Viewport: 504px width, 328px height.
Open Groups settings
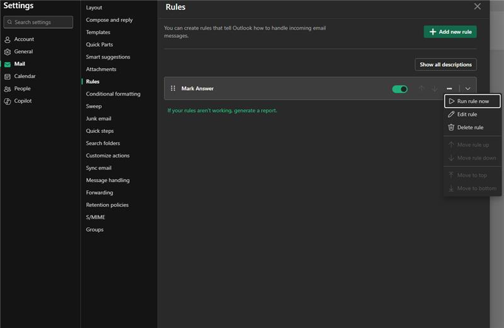[94, 230]
